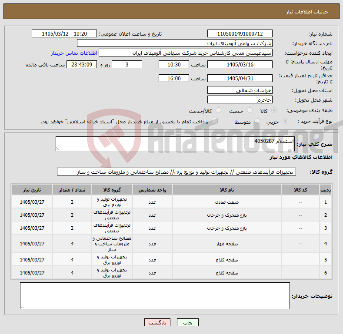Click the request creator field سیدعیسی مدنی
This screenshot has height=334, width=343.
186,53
